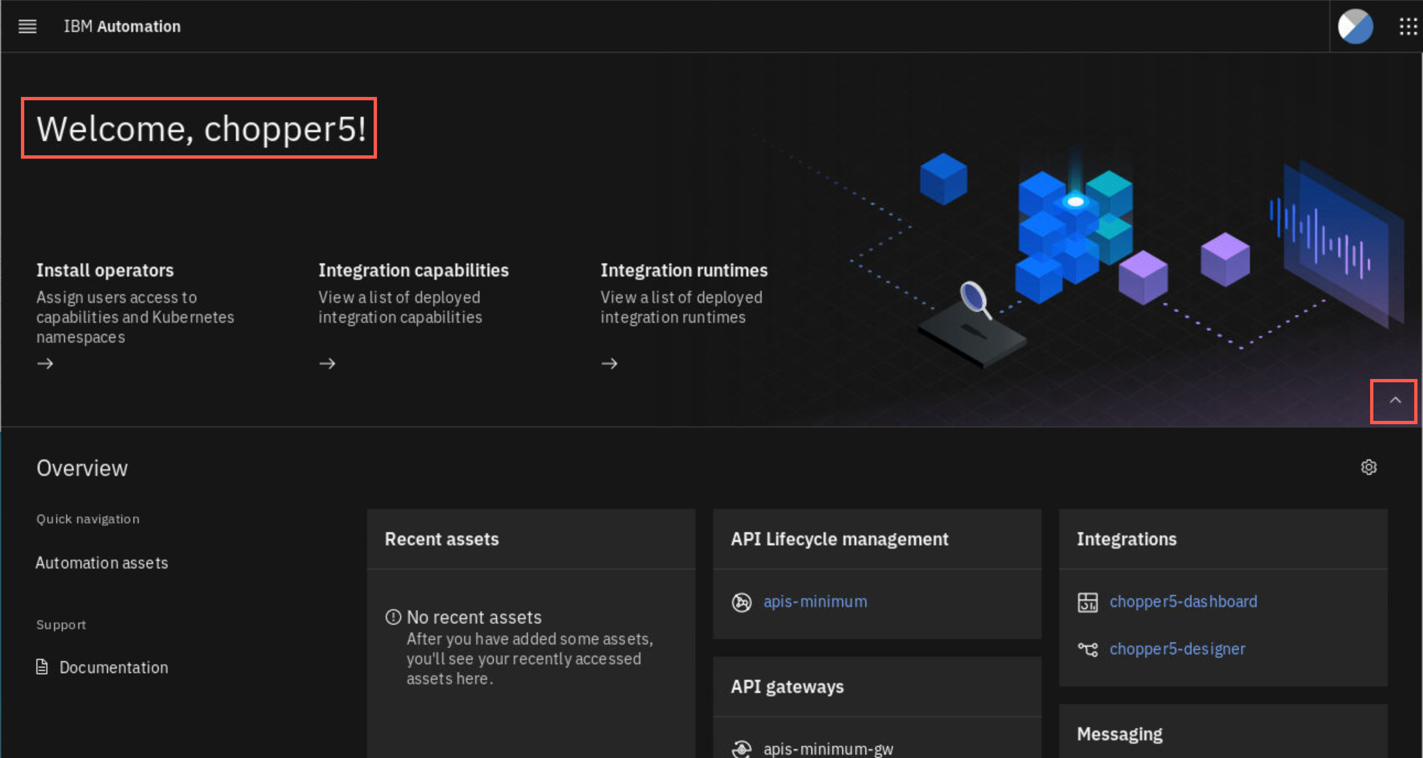Image resolution: width=1423 pixels, height=758 pixels.
Task: Click the arrow under Integration capabilities
Action: [327, 363]
